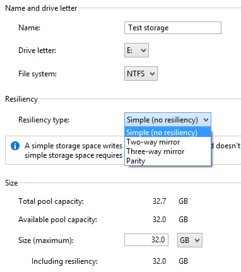
Task: Open the NTFS file system dropdown
Action: coord(141,74)
